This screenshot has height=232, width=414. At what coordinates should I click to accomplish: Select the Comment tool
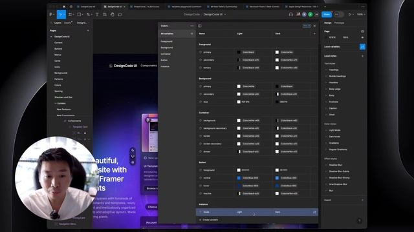(120, 14)
